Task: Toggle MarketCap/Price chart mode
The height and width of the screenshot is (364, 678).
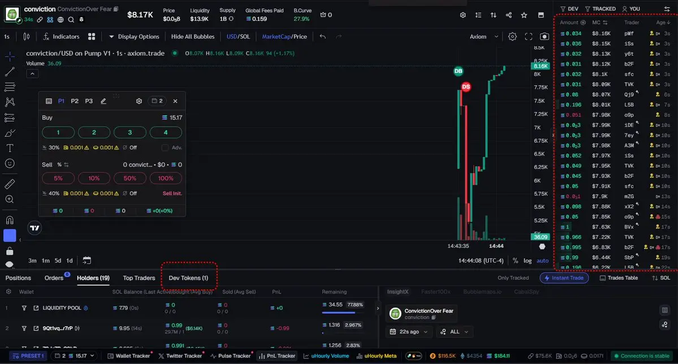Action: tap(284, 37)
